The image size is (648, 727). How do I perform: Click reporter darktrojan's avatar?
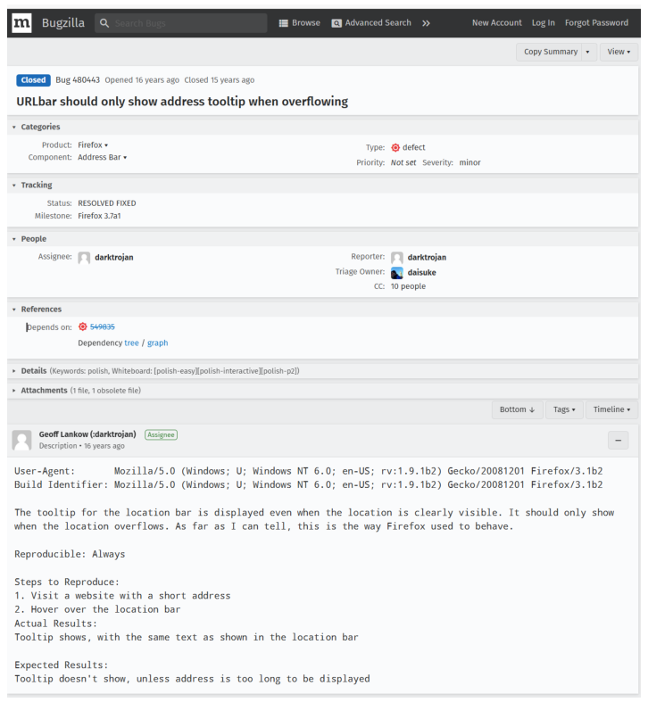396,257
